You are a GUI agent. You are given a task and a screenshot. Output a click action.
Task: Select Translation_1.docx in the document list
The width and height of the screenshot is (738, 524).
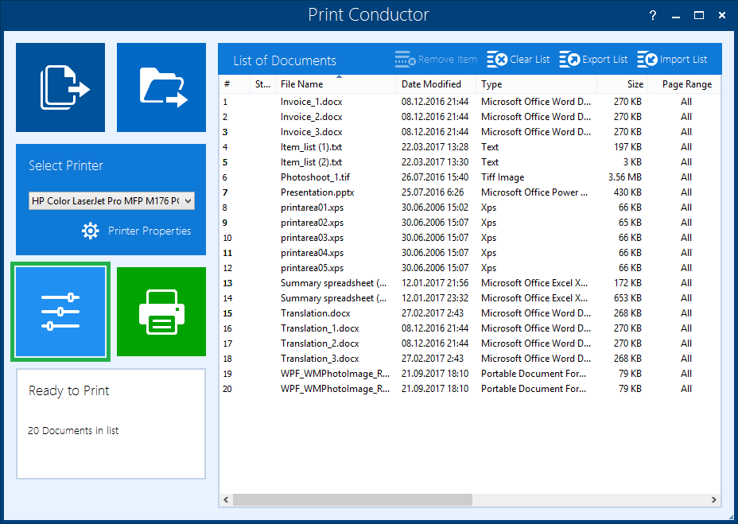pos(315,328)
